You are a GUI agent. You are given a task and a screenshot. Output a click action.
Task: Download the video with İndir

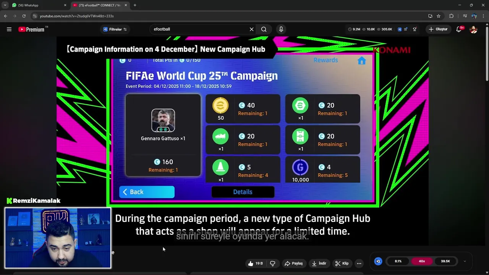(319, 263)
